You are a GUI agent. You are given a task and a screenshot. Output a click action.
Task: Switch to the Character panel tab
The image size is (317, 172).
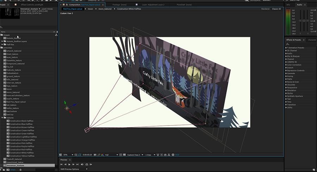(312, 40)
